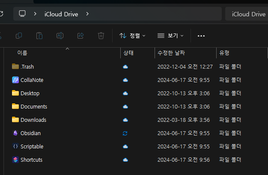Viewport: 268px width, 175px height.
Task: Click the Obsidian folder name
Action: [30, 133]
